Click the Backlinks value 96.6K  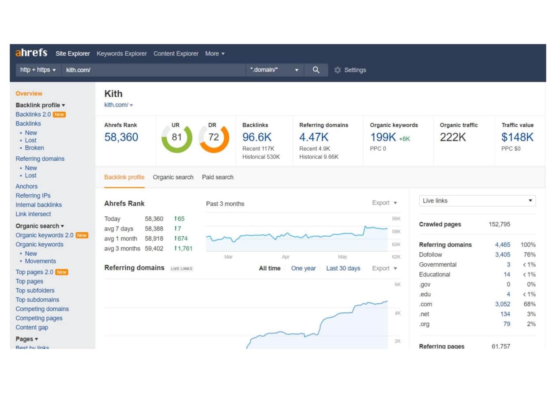tap(257, 137)
